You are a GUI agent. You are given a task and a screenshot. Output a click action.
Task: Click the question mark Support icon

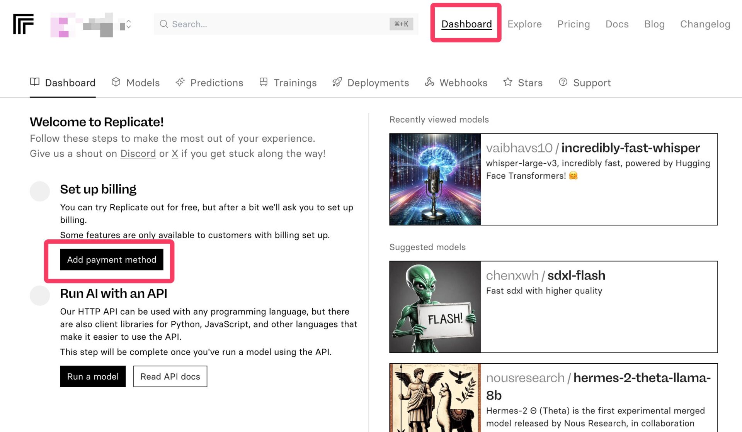click(563, 82)
